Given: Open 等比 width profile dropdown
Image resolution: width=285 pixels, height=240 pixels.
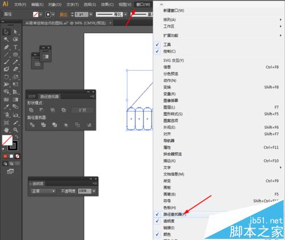Looking at the screenshot, I should point(125,14).
